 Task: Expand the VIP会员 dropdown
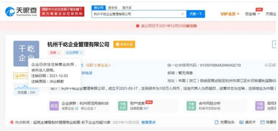click(230, 14)
